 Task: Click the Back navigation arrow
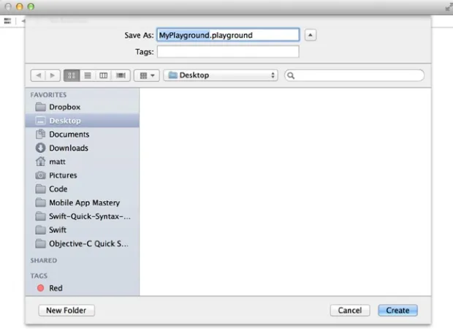(x=38, y=76)
